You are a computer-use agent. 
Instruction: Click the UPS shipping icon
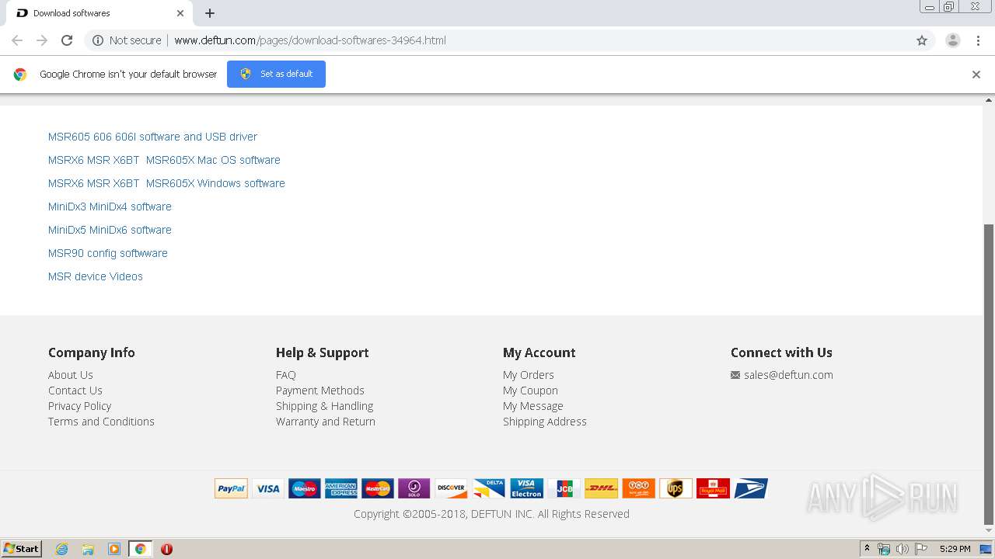point(676,488)
